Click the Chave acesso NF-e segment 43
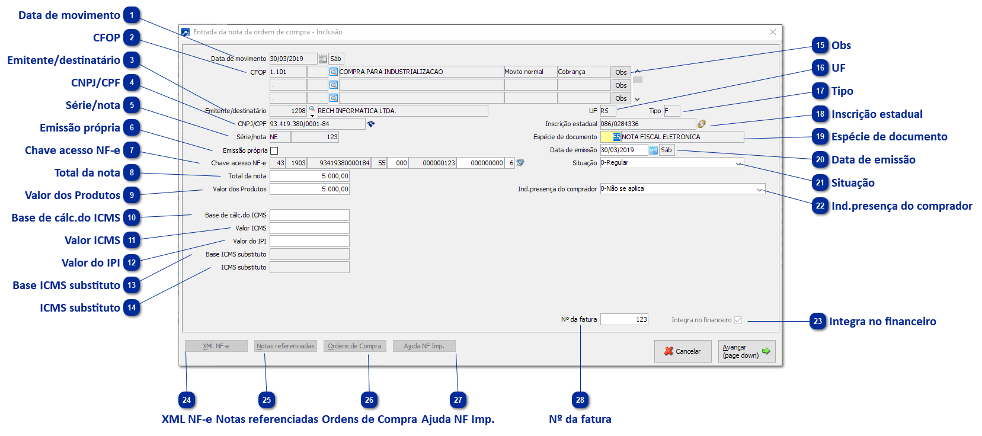This screenshot has height=436, width=982. pos(278,163)
